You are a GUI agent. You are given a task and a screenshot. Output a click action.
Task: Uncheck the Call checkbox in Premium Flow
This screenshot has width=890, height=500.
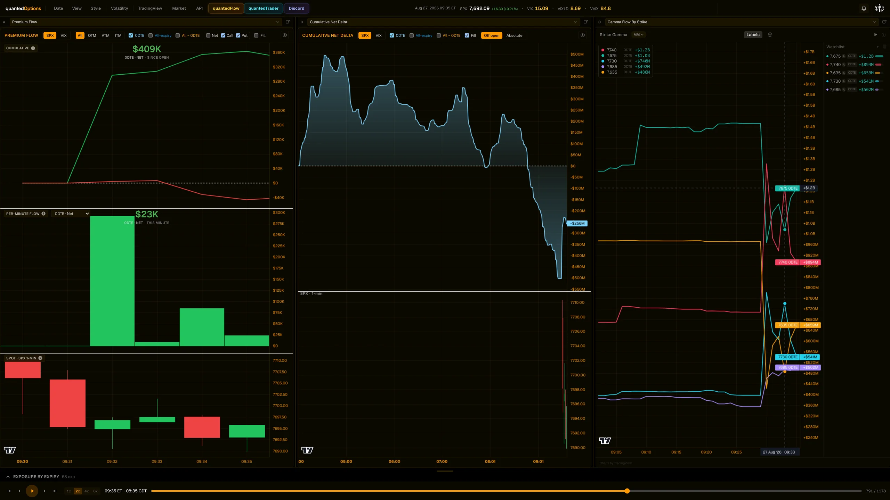[x=223, y=35]
